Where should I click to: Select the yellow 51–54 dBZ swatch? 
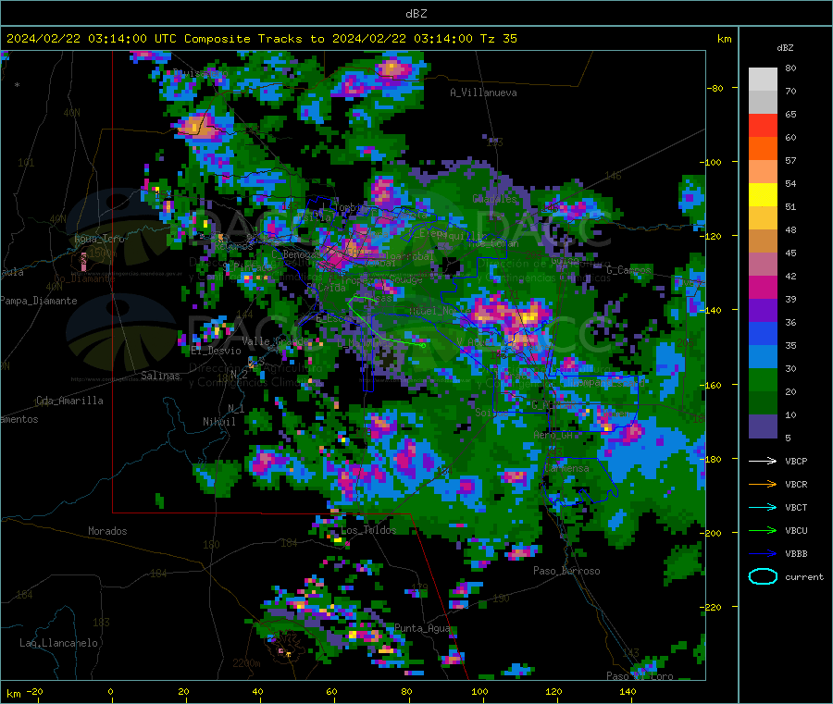point(763,195)
